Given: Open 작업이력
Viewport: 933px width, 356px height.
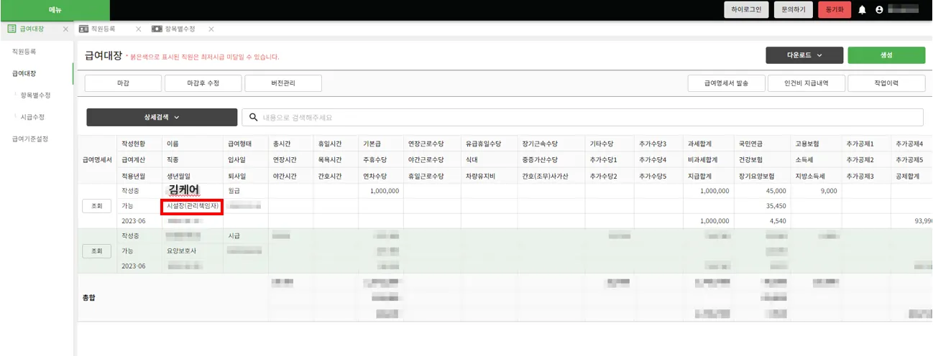Looking at the screenshot, I should click(x=886, y=83).
